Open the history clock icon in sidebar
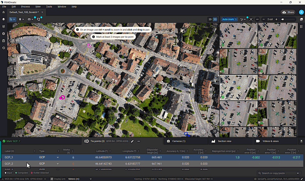The image size is (305, 181). point(4,48)
